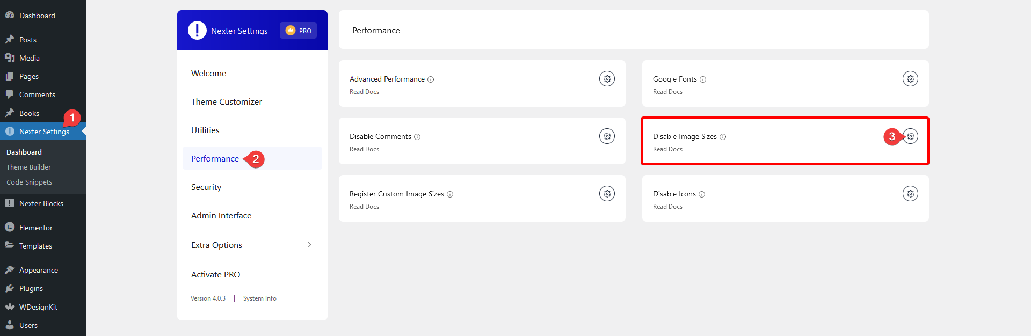Open Read Docs under Disable Comments

pos(364,149)
